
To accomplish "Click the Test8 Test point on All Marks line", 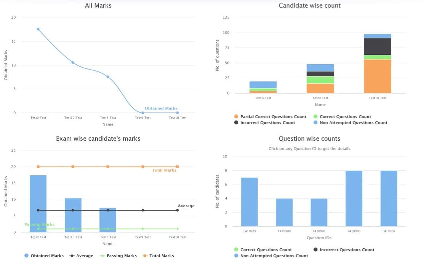I will coord(108,77).
